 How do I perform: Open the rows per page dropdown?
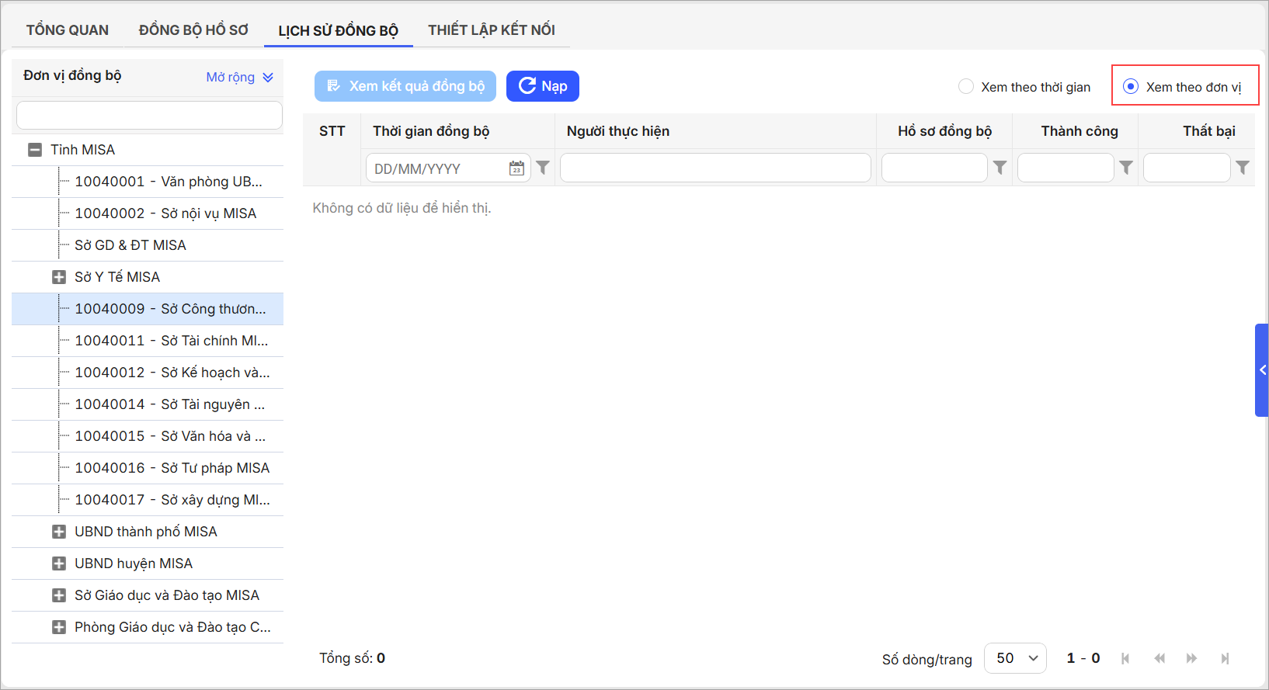point(1015,658)
